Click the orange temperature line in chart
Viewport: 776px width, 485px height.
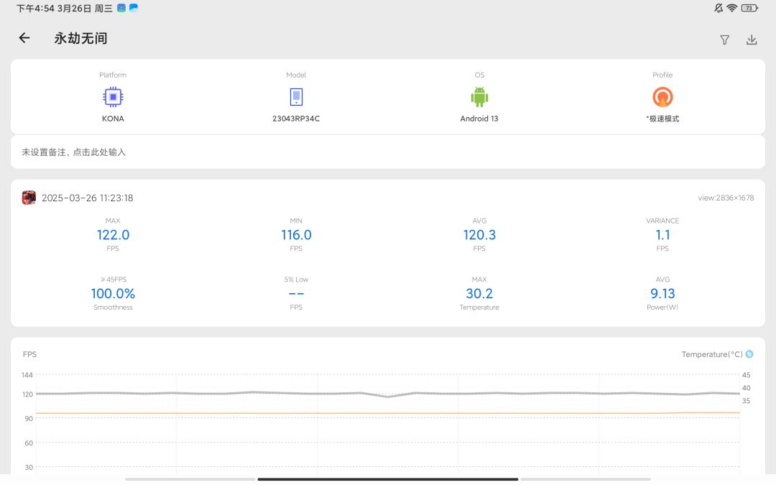click(x=388, y=412)
